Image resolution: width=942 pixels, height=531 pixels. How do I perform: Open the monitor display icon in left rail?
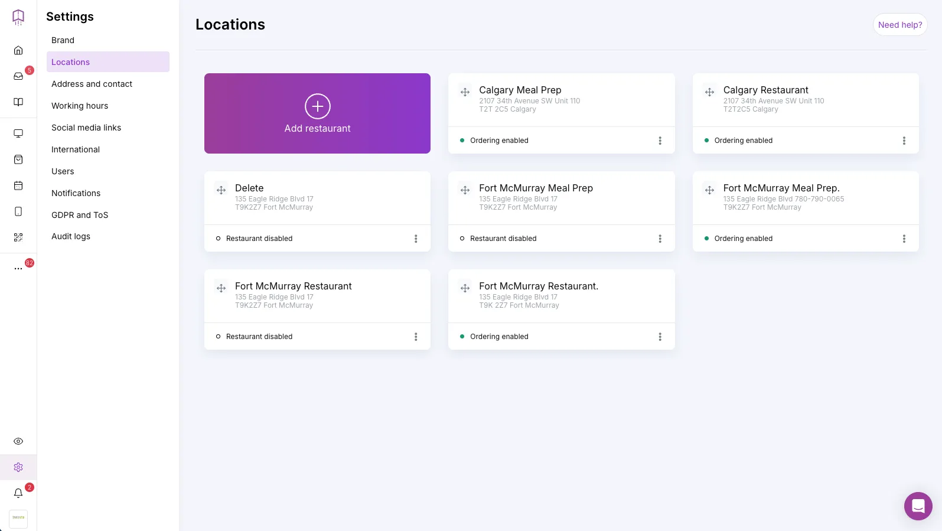[x=18, y=133]
